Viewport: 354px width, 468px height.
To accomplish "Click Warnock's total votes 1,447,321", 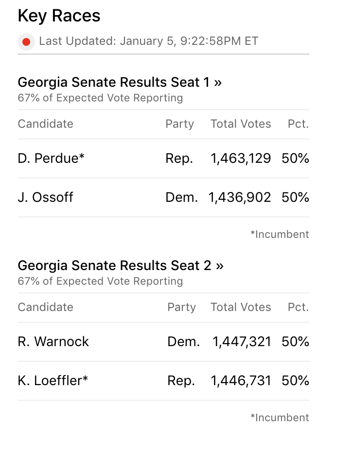I will [x=242, y=342].
